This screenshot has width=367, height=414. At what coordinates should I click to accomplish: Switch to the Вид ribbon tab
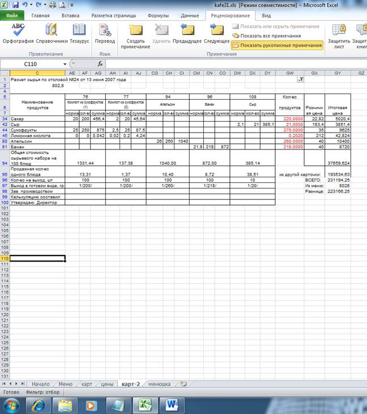click(266, 16)
